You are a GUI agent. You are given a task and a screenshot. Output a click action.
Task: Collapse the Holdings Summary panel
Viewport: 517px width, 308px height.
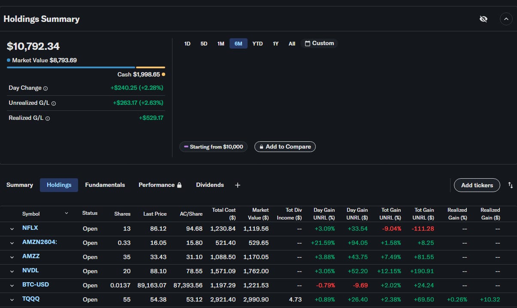click(506, 19)
